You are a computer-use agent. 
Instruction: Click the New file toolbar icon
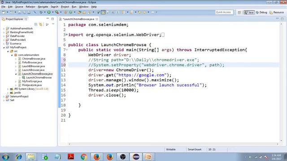(x=4, y=12)
